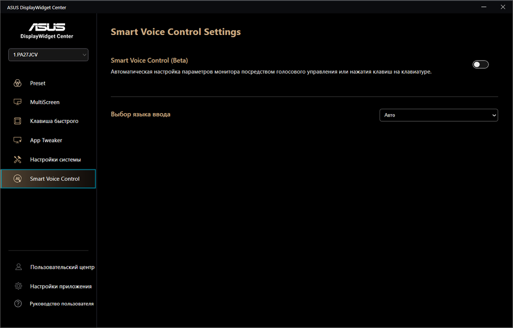Viewport: 513px width, 328px height.
Task: Open Пользовательский центр link
Action: tap(62, 267)
